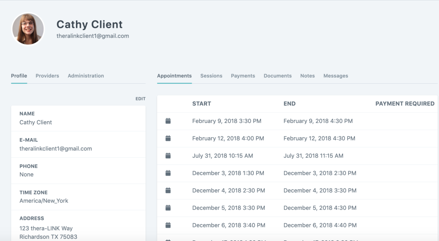Show the Notes tab
Viewport: 439px width, 241px height.
[x=307, y=76]
